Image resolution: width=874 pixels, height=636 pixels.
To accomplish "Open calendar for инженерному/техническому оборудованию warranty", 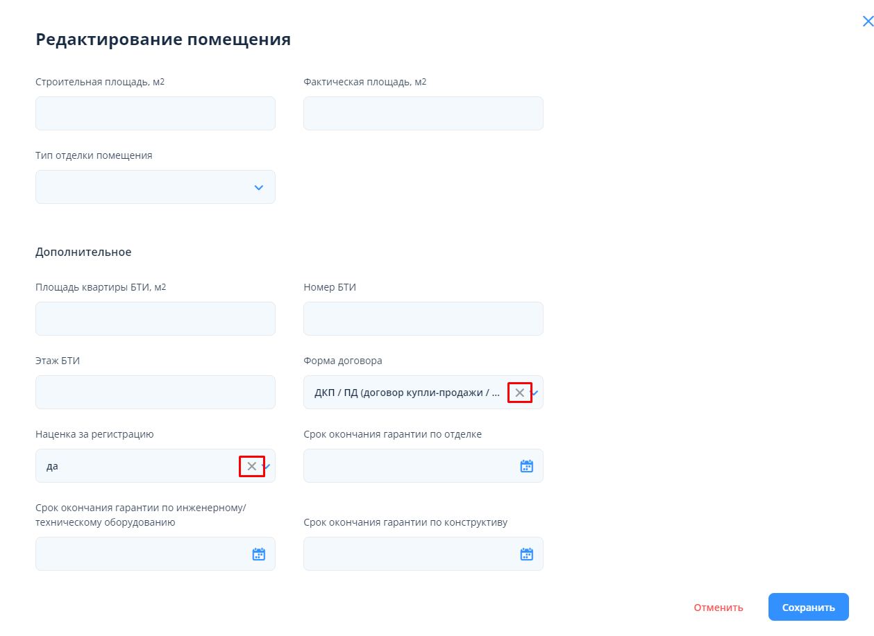I will (258, 554).
